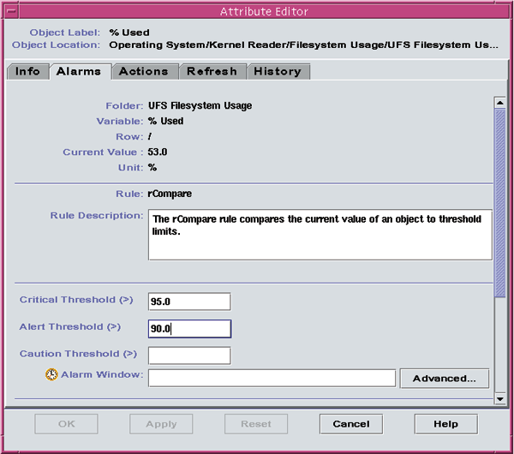Cancel the Attribute Editor dialog
Image resolution: width=514 pixels, height=454 pixels.
click(x=350, y=424)
